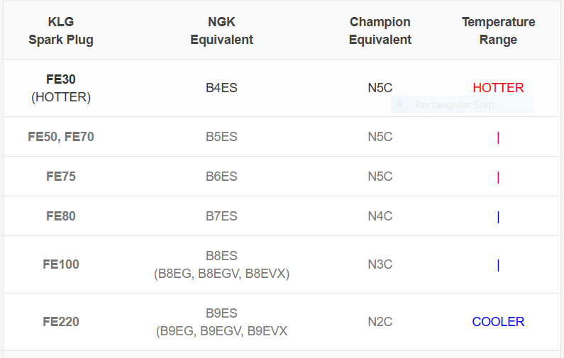Select the FE50, FE70 cell
This screenshot has height=358, width=564.
[x=61, y=137]
